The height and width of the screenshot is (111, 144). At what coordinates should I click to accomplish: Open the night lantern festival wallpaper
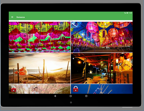pyautogui.click(x=102, y=37)
